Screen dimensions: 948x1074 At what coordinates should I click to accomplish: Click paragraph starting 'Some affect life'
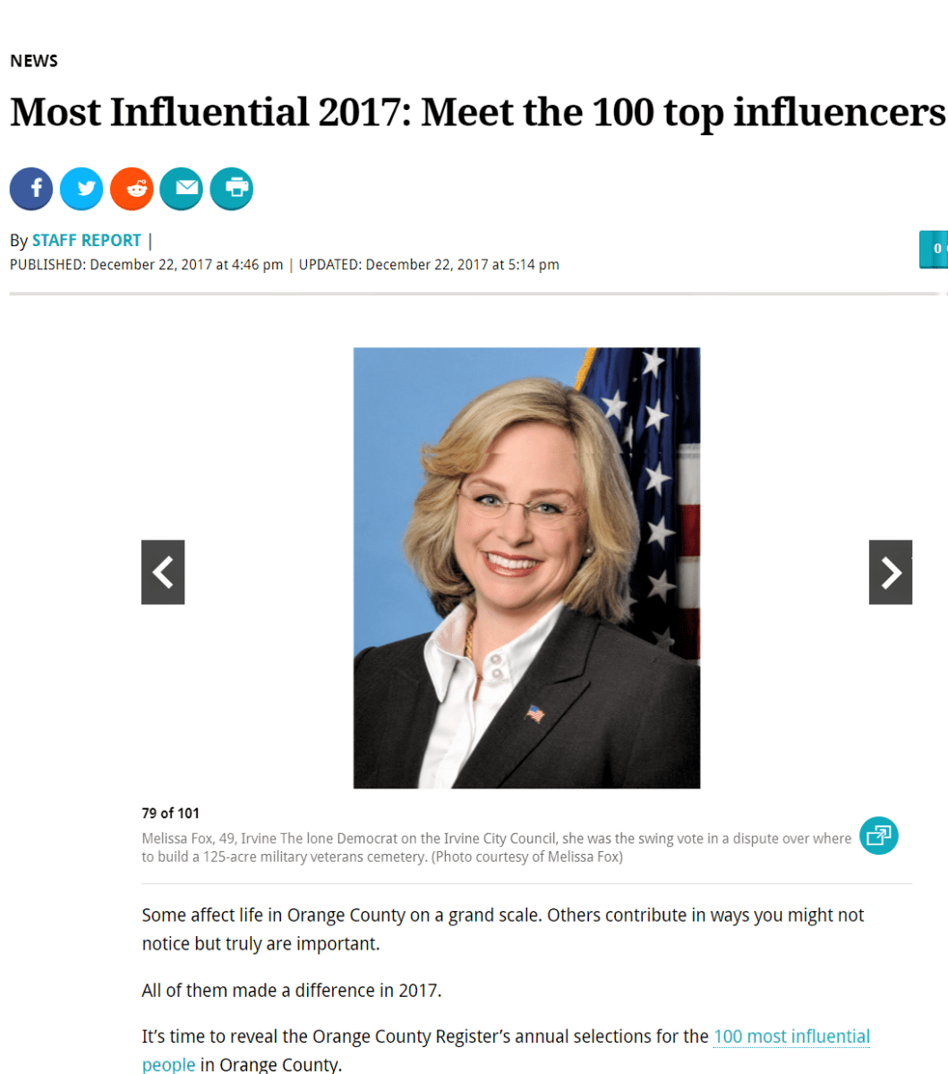coord(501,929)
